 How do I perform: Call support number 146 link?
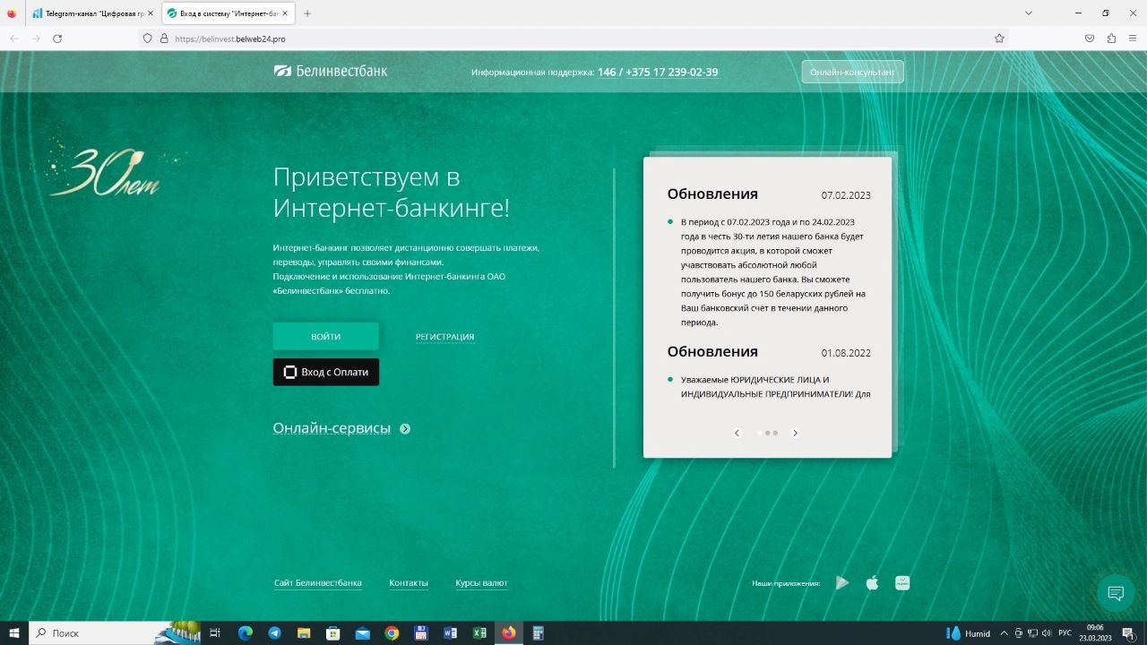[607, 73]
